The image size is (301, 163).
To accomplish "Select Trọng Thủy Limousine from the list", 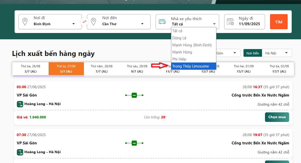I will click(191, 66).
